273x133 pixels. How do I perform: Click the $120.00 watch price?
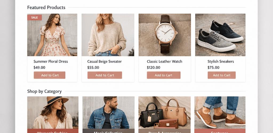click(x=153, y=68)
